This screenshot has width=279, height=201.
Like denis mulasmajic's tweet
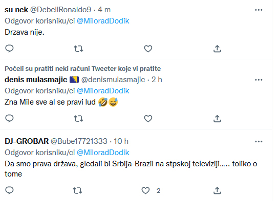(148, 118)
